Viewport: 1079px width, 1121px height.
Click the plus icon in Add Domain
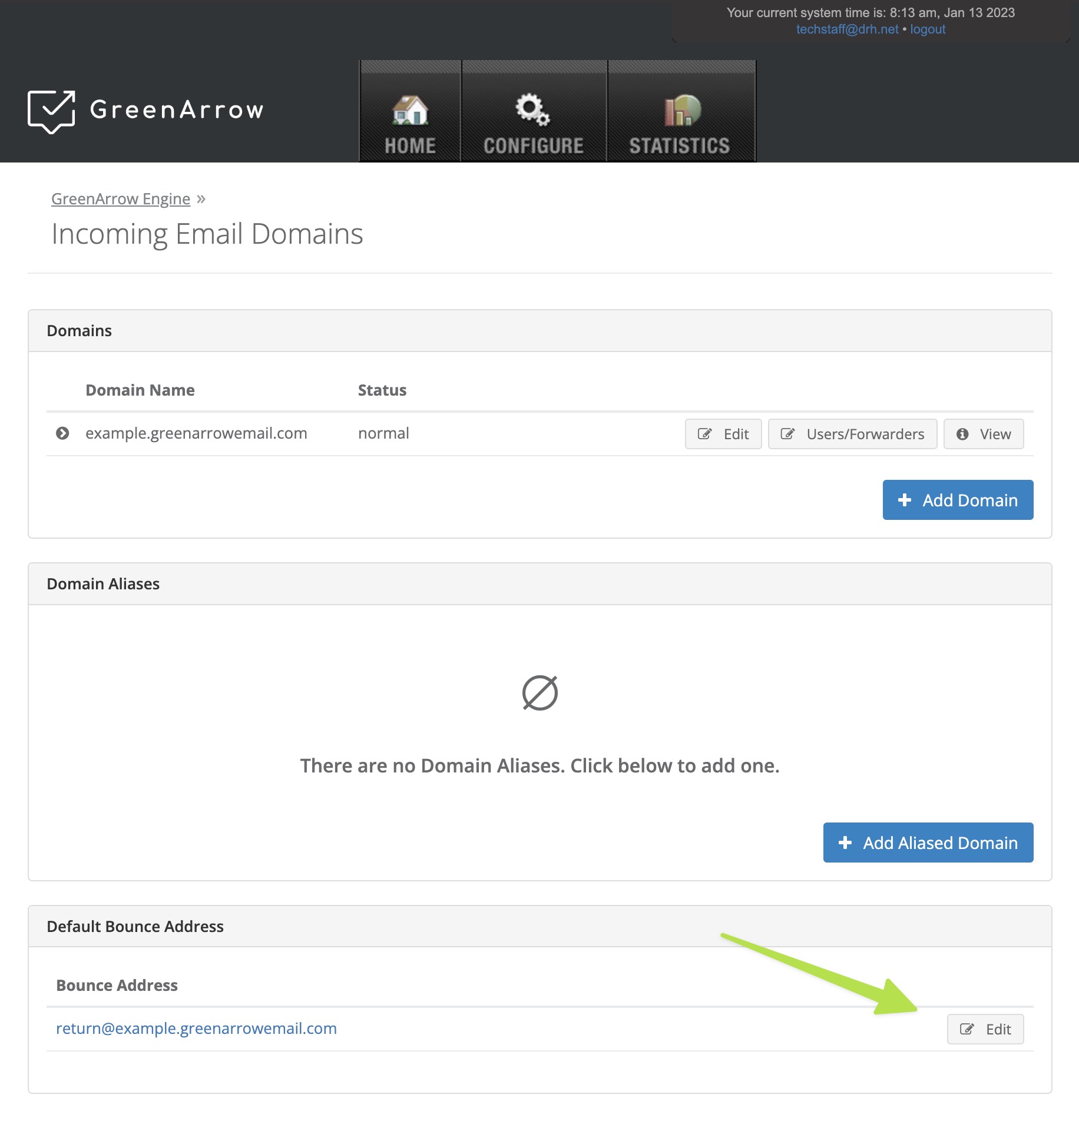(x=904, y=500)
